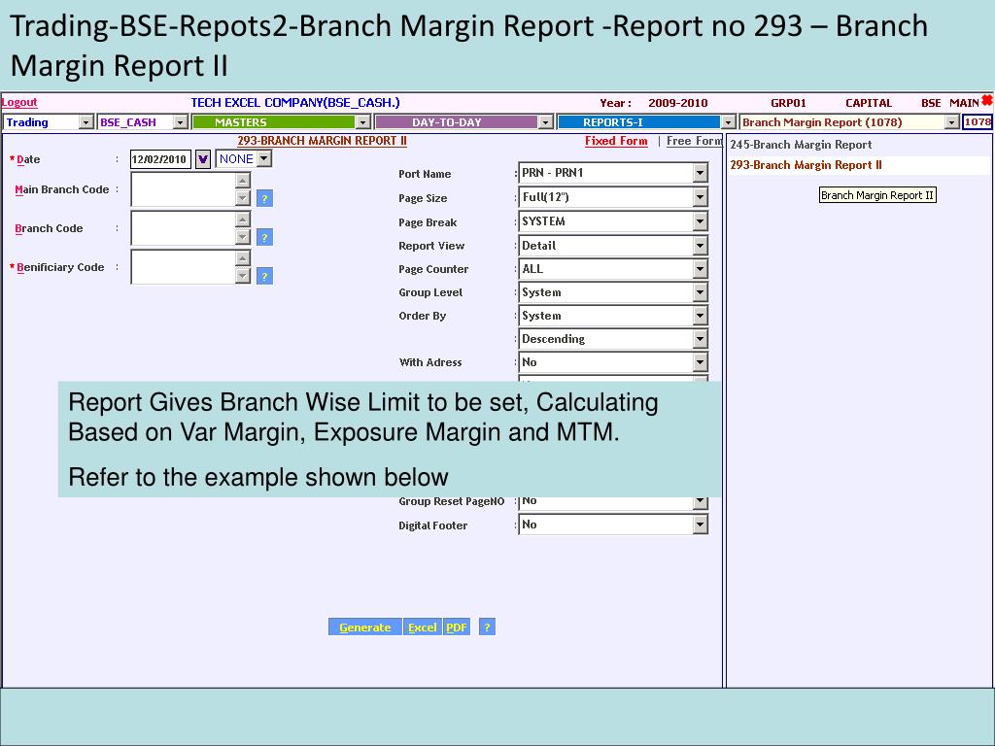
Task: Click the Date input field
Action: (x=160, y=159)
